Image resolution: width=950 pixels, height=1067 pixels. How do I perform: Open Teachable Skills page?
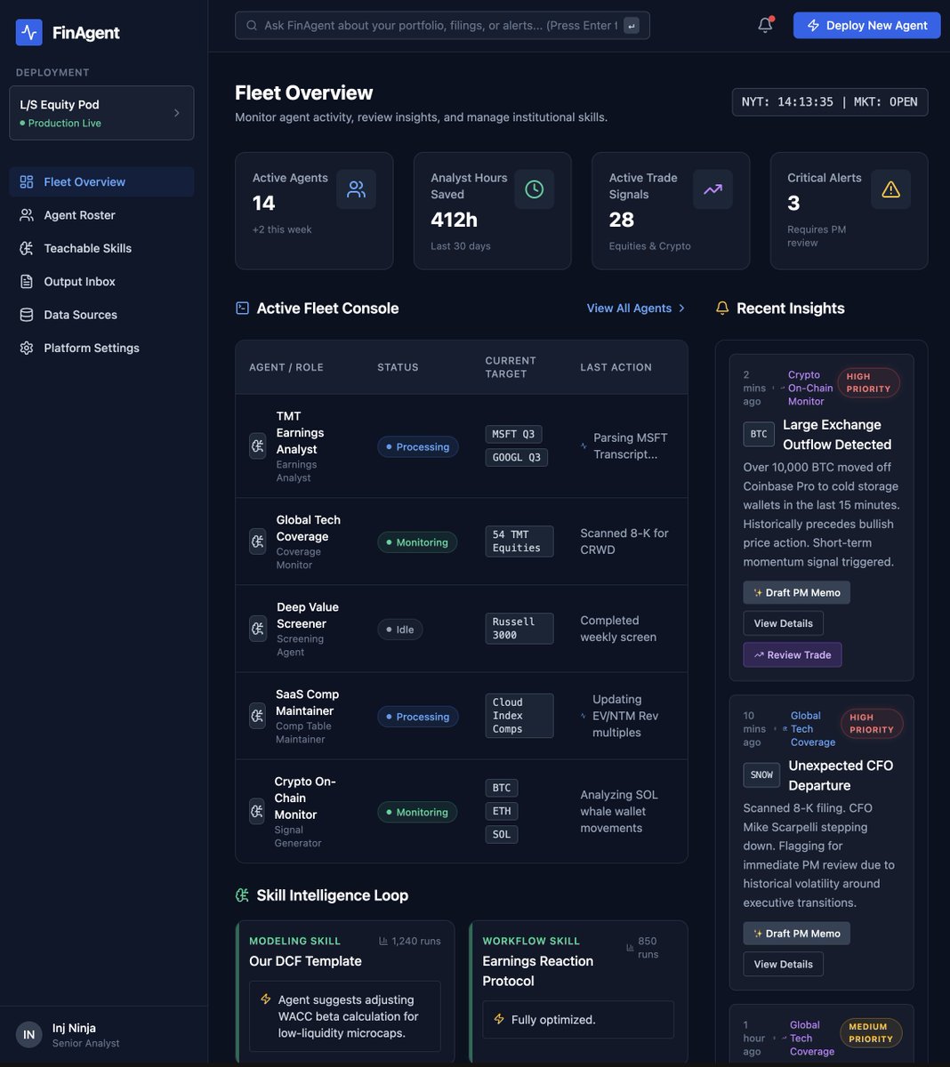pyautogui.click(x=101, y=248)
